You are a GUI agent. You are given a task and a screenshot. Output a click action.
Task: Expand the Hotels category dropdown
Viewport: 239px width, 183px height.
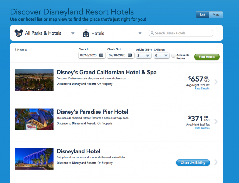(x=140, y=34)
